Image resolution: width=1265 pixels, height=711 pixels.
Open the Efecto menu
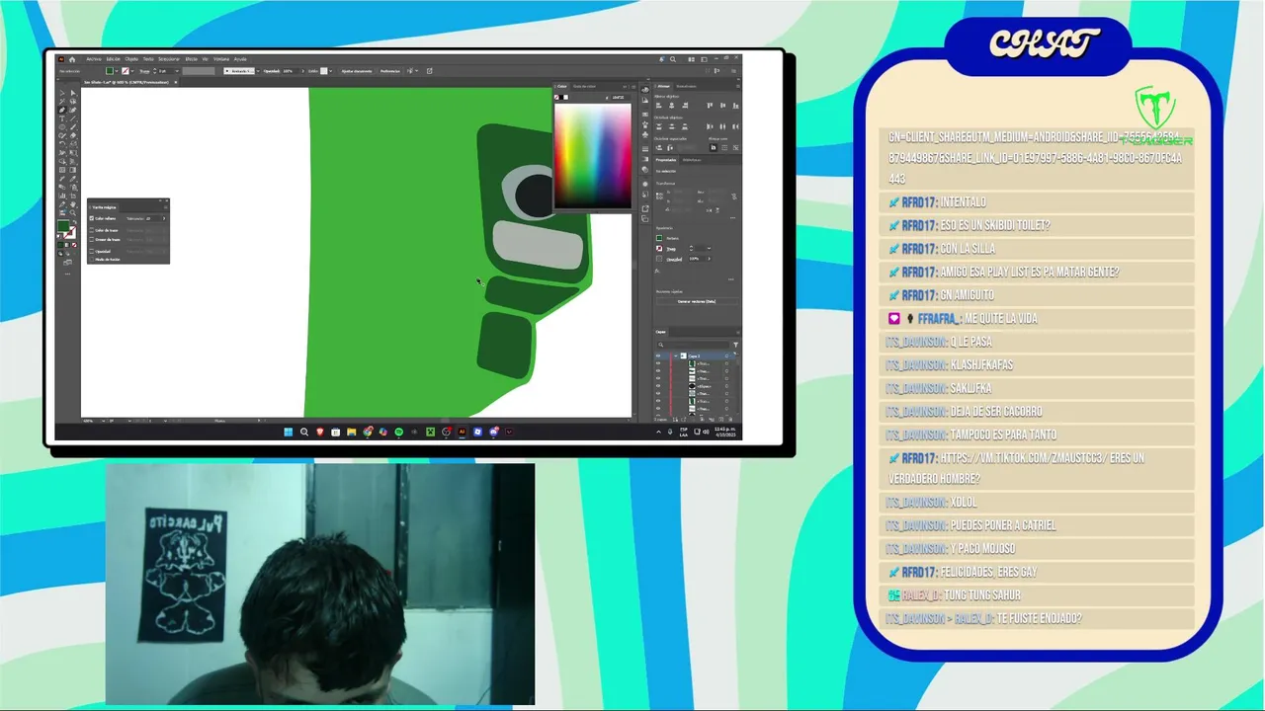192,59
